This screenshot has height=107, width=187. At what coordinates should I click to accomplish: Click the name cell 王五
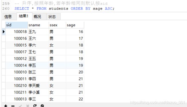point(38,59)
